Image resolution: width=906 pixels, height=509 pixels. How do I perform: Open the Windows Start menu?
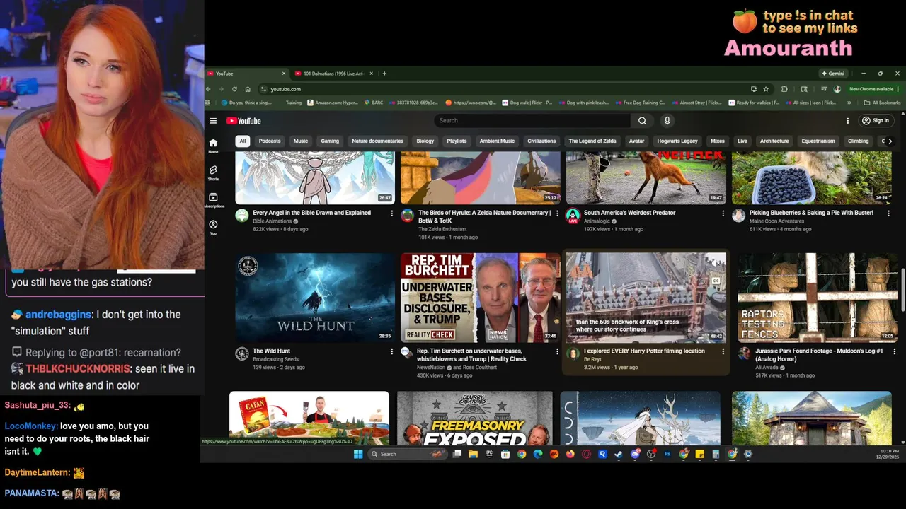coord(357,454)
